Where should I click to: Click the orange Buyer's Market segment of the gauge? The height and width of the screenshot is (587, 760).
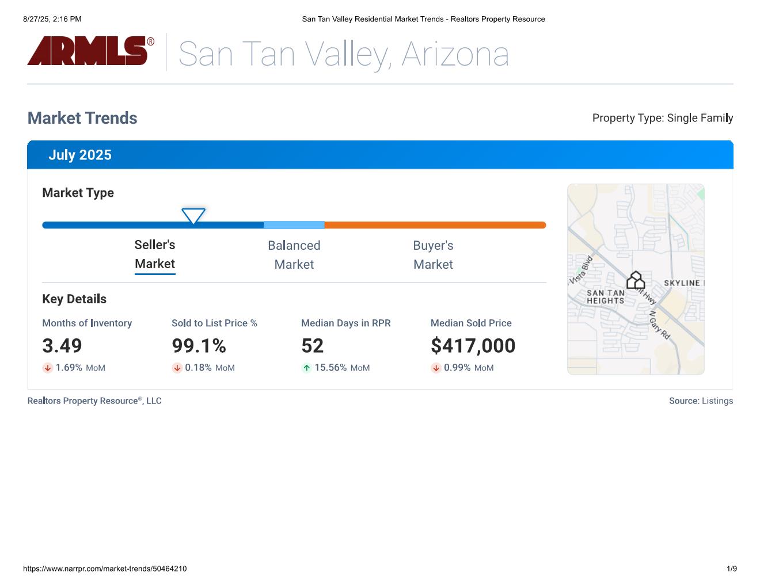pyautogui.click(x=435, y=225)
